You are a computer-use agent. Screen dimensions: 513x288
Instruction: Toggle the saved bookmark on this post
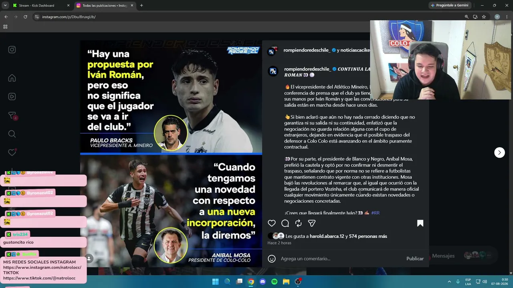pos(420,223)
